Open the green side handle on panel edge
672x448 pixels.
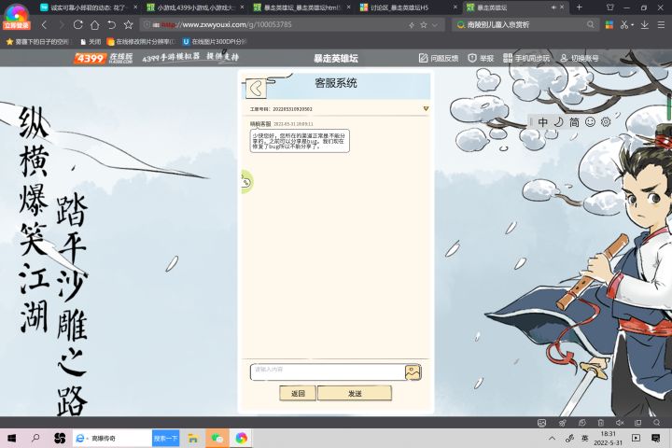pos(246,182)
